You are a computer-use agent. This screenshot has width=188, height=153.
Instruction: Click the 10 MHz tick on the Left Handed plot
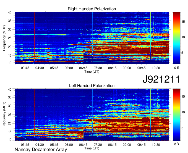click(x=10, y=140)
